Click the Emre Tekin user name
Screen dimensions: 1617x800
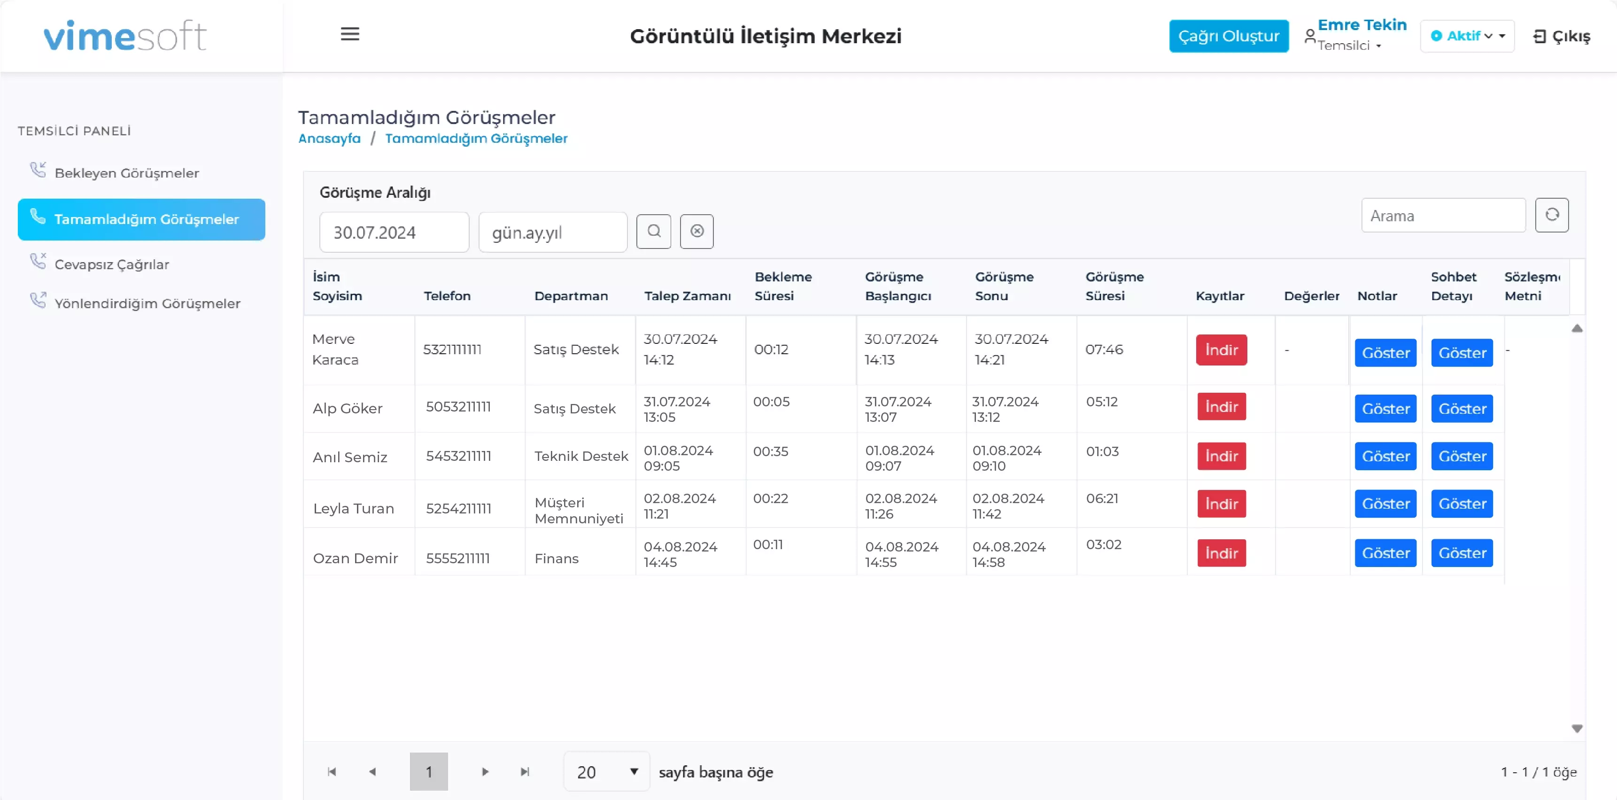tap(1362, 24)
